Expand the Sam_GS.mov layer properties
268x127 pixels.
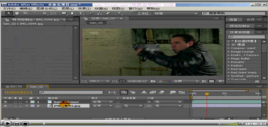pyautogui.click(x=27, y=102)
